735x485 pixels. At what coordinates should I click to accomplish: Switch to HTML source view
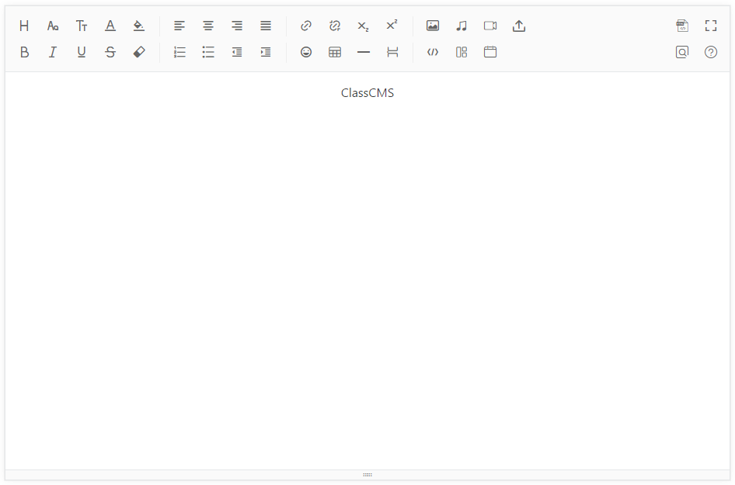point(682,26)
